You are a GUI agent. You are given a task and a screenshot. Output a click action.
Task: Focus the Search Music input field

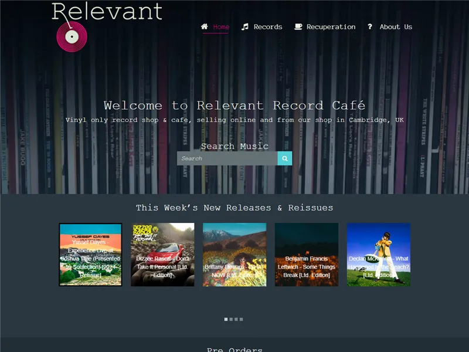click(227, 158)
